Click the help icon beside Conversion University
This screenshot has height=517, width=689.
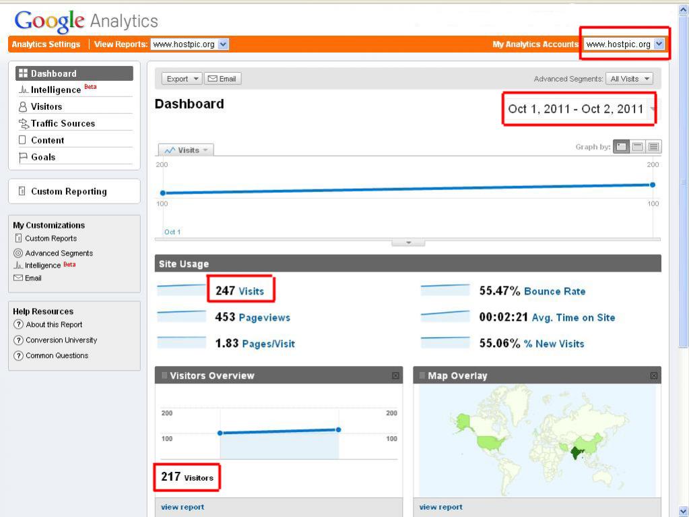click(x=18, y=340)
